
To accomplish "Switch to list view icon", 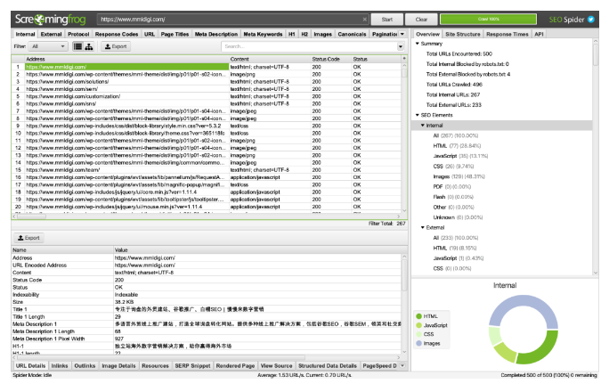I will tap(77, 46).
